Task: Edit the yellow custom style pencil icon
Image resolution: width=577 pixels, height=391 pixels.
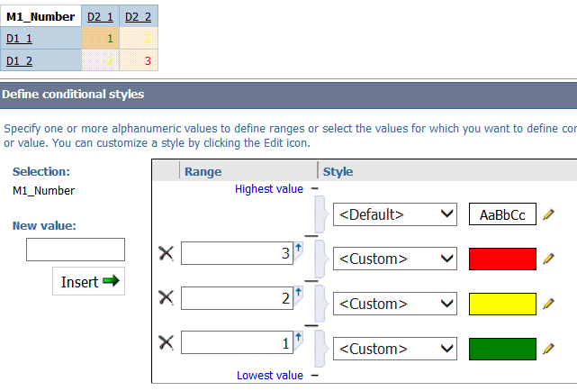Action: (x=548, y=304)
